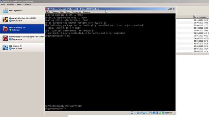Open audio settings icon in VM status bar
The image size is (209, 117).
point(138,113)
